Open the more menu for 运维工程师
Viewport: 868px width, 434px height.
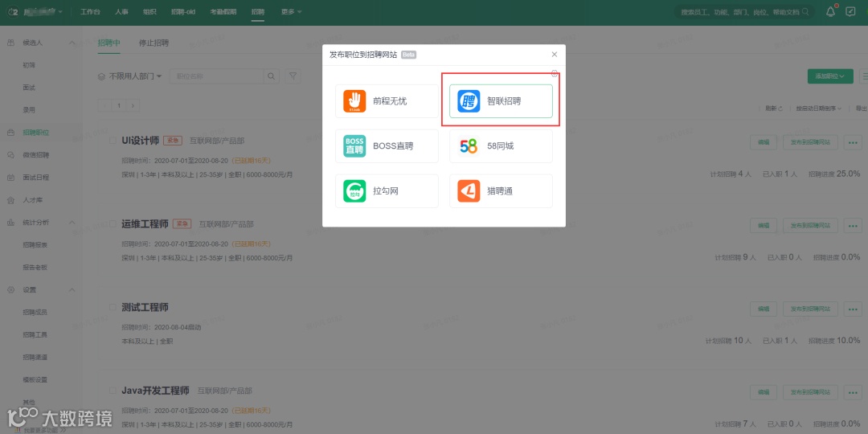852,225
